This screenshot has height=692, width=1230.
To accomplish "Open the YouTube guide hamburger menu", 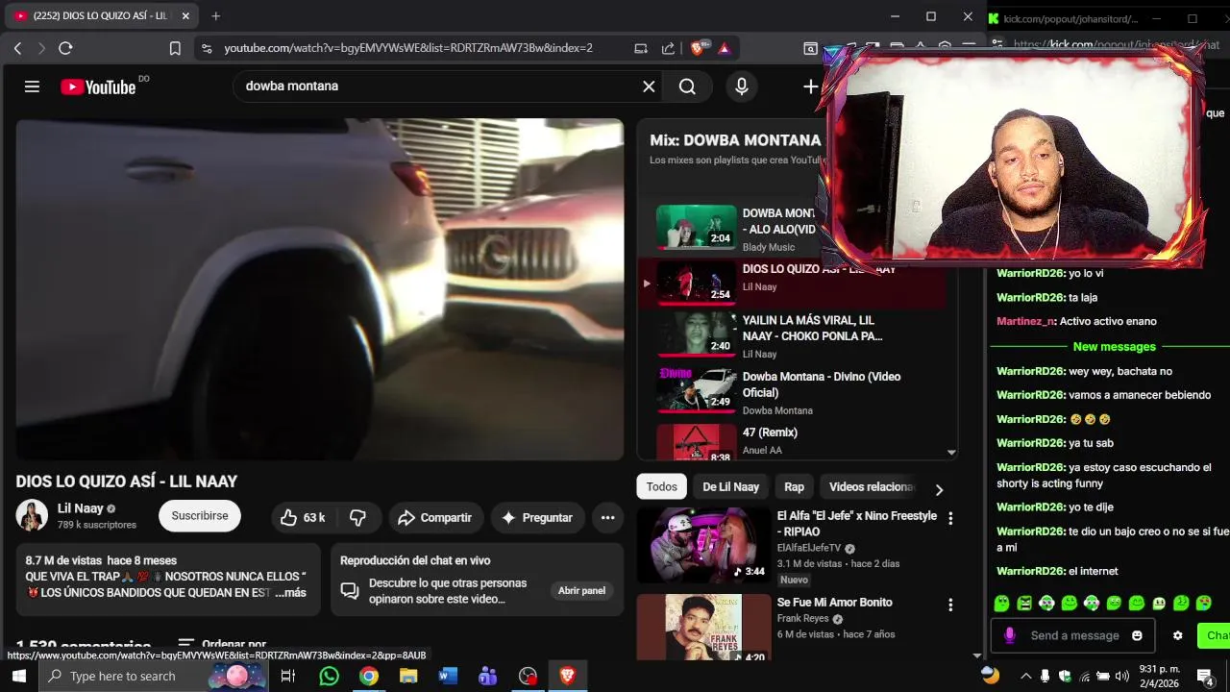I will pos(32,86).
